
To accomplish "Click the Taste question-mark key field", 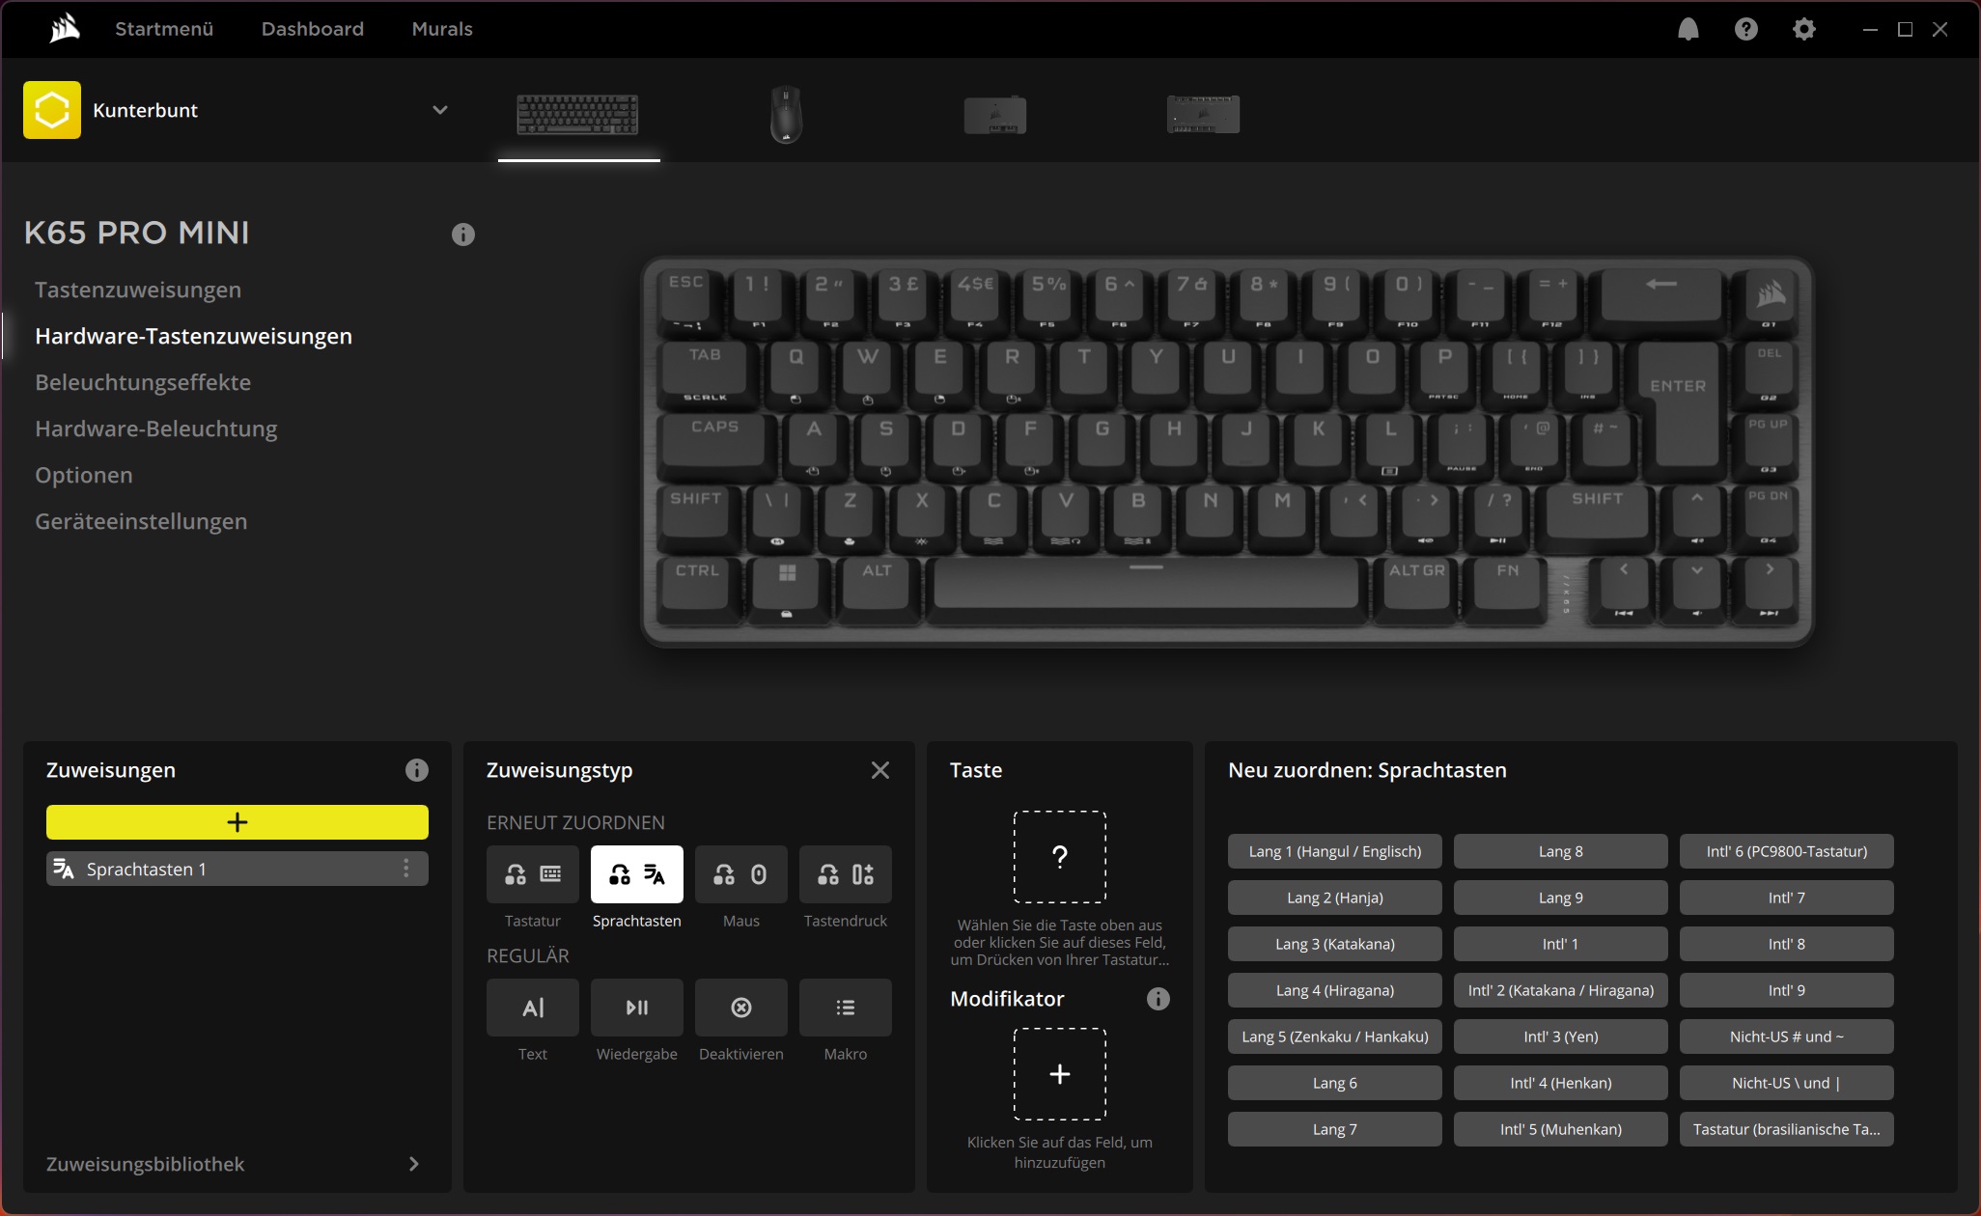I will [x=1060, y=857].
